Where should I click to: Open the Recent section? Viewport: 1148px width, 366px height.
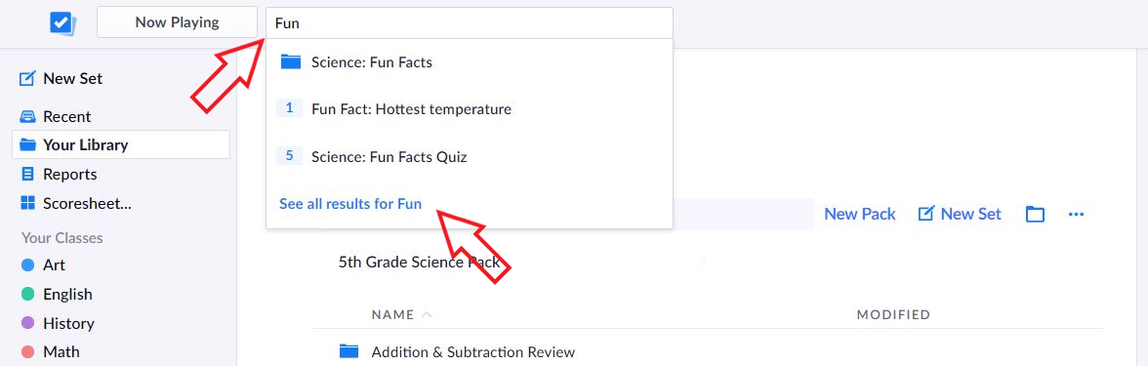click(x=56, y=116)
